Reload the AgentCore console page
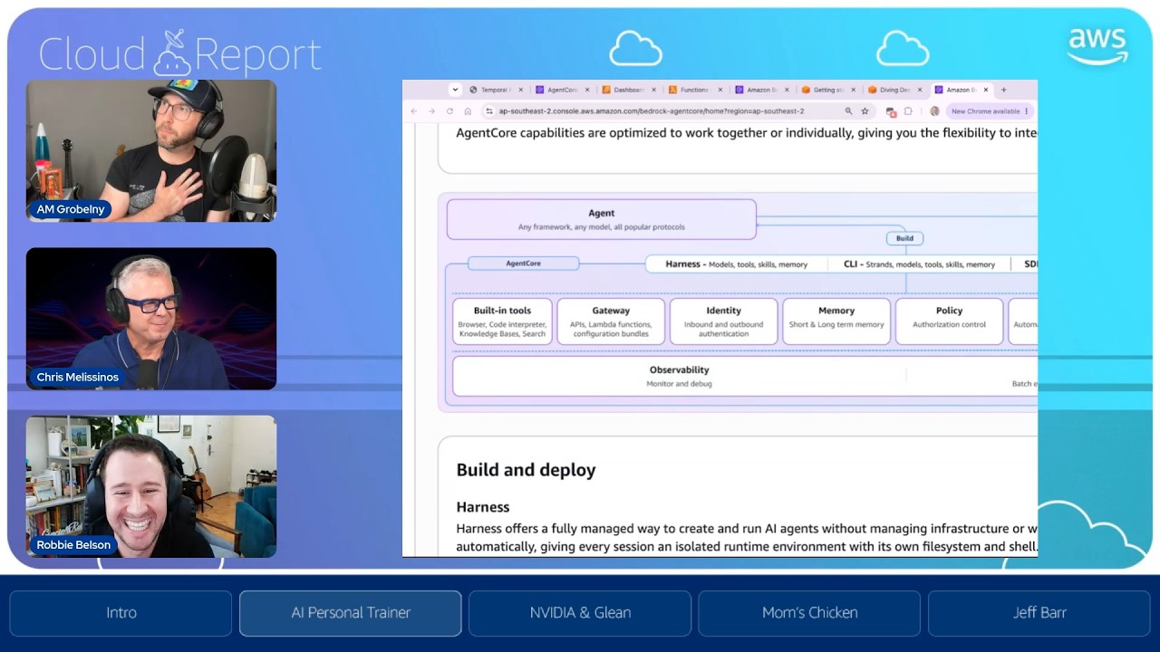This screenshot has height=652, width=1160. coord(449,111)
